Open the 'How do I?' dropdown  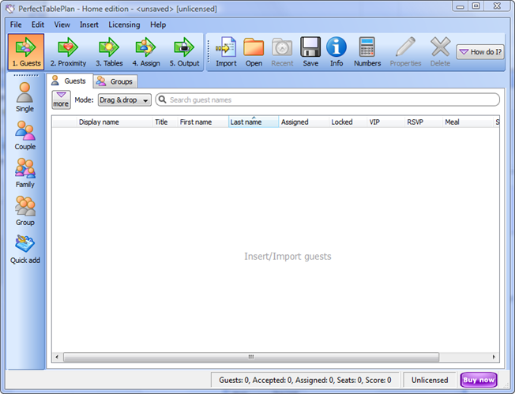pyautogui.click(x=480, y=52)
